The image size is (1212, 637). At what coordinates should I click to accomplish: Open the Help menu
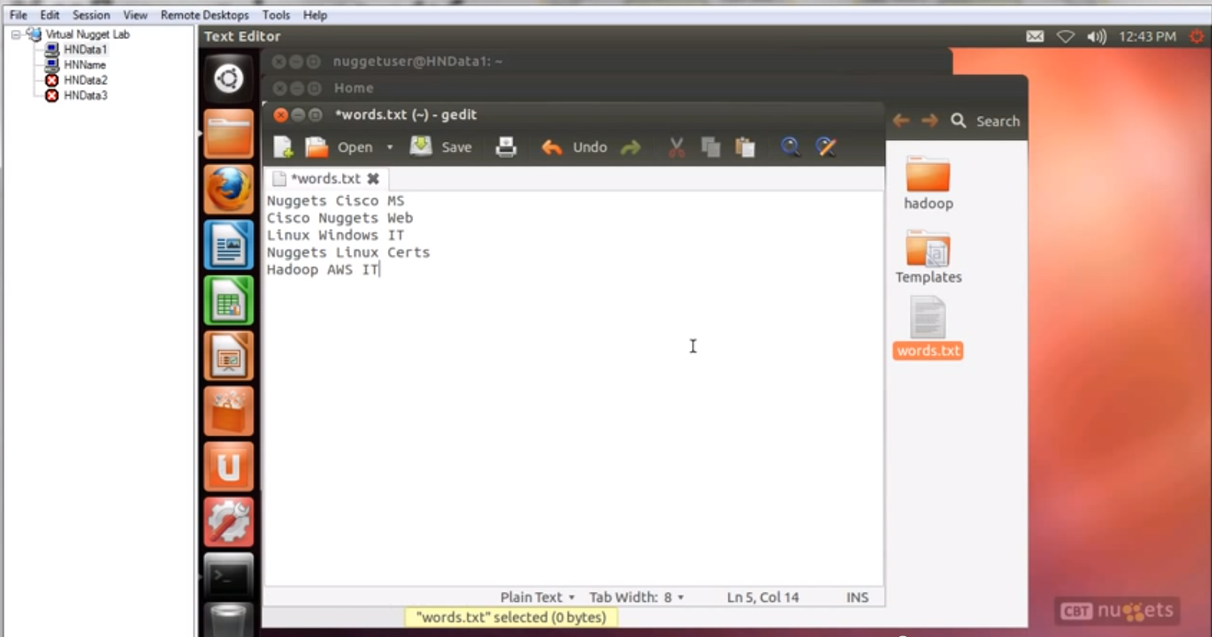click(x=314, y=15)
